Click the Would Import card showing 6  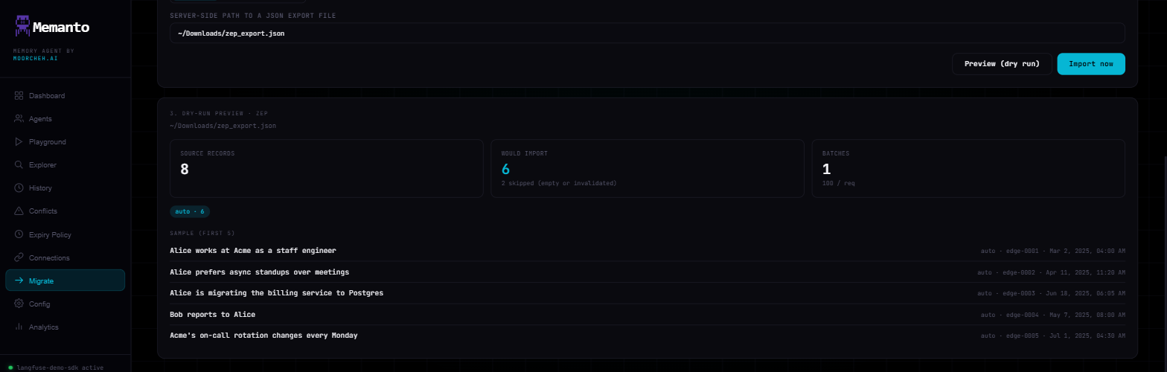pos(648,168)
